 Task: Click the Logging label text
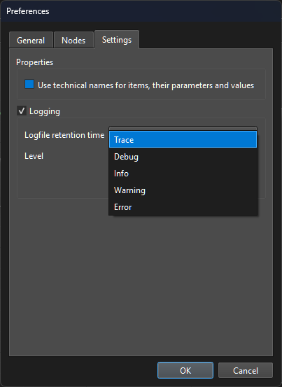coord(45,111)
